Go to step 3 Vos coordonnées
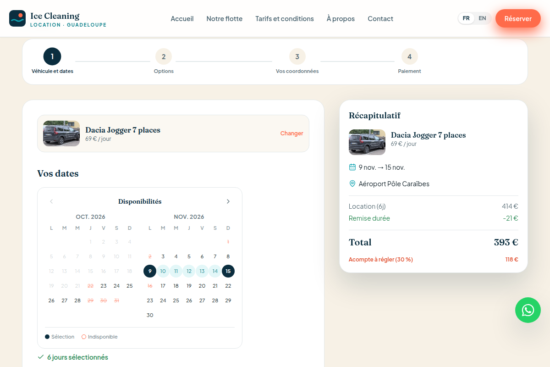550x367 pixels. tap(297, 61)
